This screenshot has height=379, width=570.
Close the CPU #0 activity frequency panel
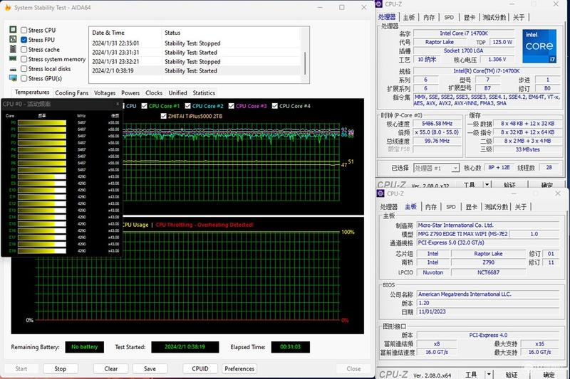click(x=118, y=104)
